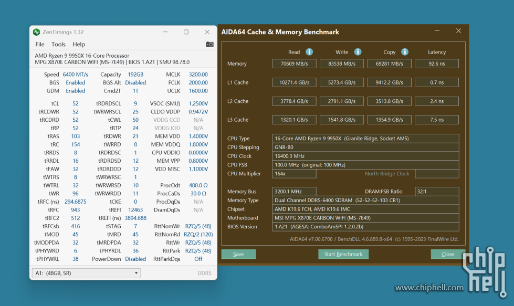Click Chipset value AMD K19.6 FCH

[x=365, y=209]
